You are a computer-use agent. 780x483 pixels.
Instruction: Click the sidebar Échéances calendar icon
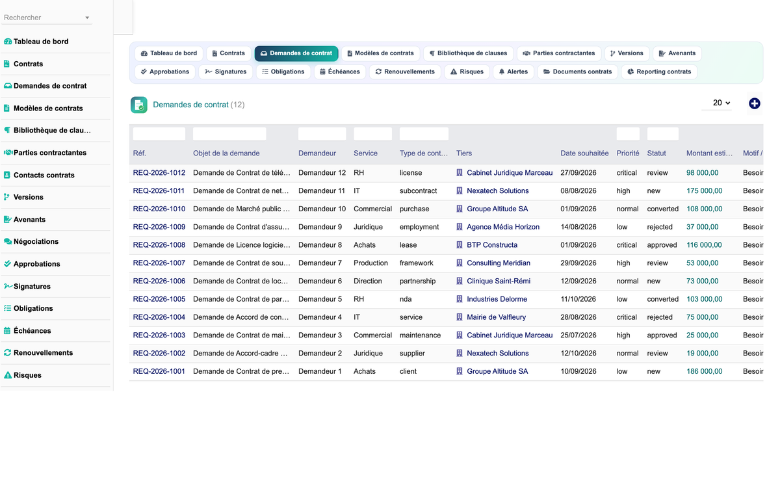click(7, 331)
